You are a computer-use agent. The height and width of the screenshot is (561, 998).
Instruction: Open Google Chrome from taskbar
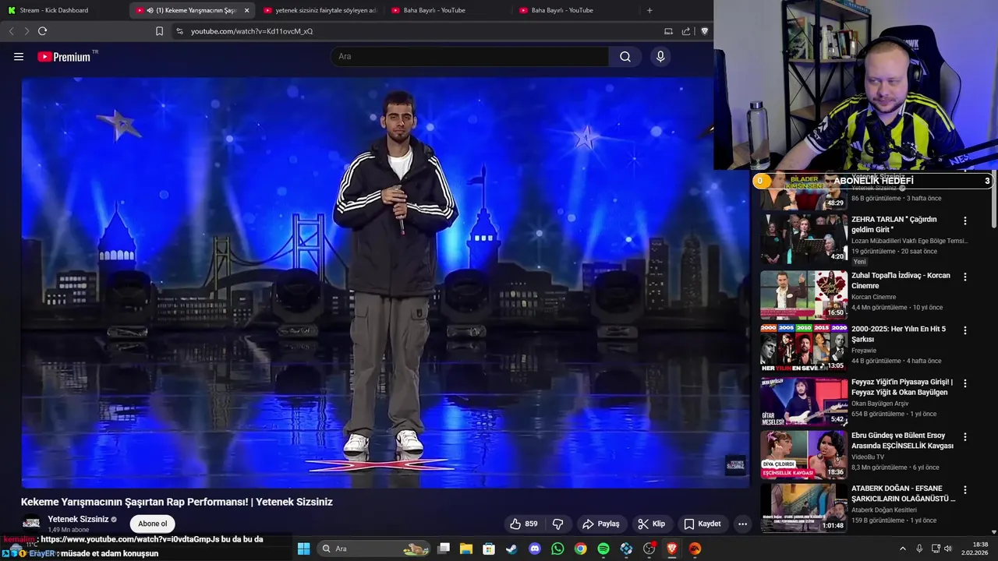point(580,549)
